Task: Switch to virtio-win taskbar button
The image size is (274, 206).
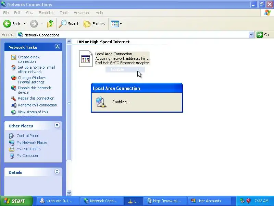Action: point(58,201)
